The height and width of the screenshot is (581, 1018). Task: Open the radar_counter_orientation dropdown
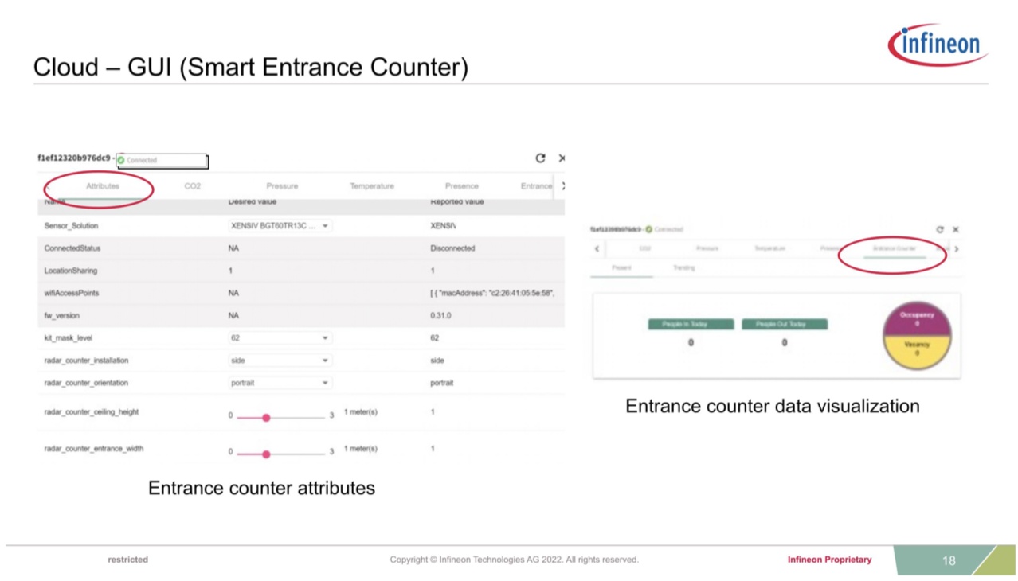pyautogui.click(x=280, y=383)
